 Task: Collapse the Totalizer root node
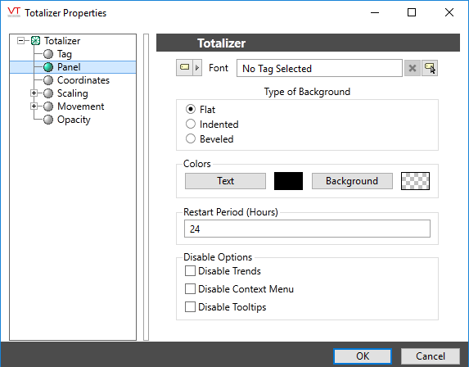coord(20,41)
